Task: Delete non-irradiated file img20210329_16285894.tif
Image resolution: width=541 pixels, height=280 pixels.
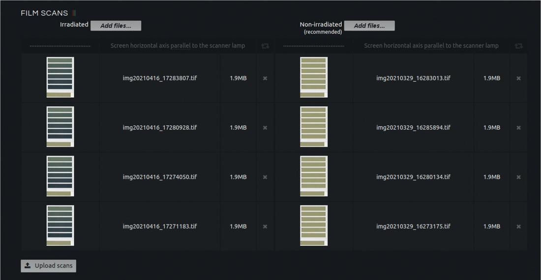Action: point(518,128)
